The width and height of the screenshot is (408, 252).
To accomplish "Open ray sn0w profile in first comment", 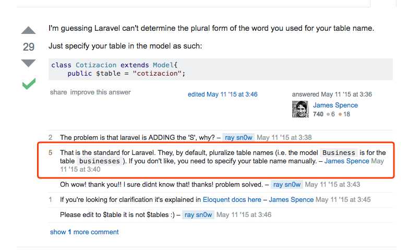I will 238,137.
